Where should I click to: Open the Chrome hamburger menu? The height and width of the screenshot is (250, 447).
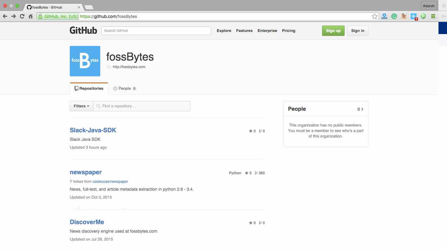(433, 16)
